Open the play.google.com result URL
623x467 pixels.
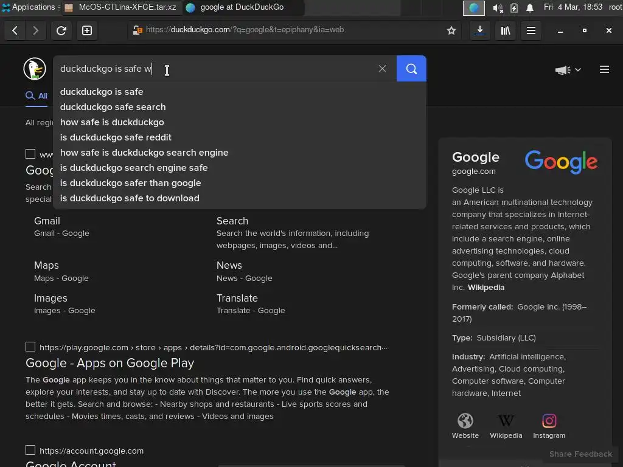213,347
